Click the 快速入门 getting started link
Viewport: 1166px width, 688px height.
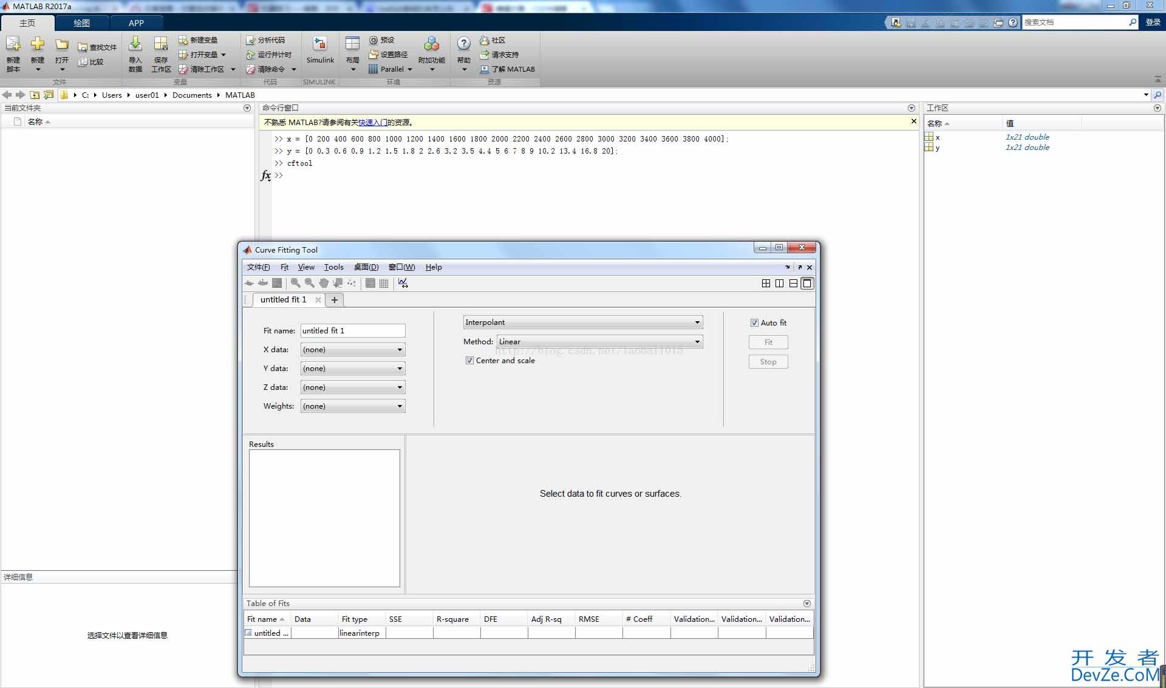point(373,123)
